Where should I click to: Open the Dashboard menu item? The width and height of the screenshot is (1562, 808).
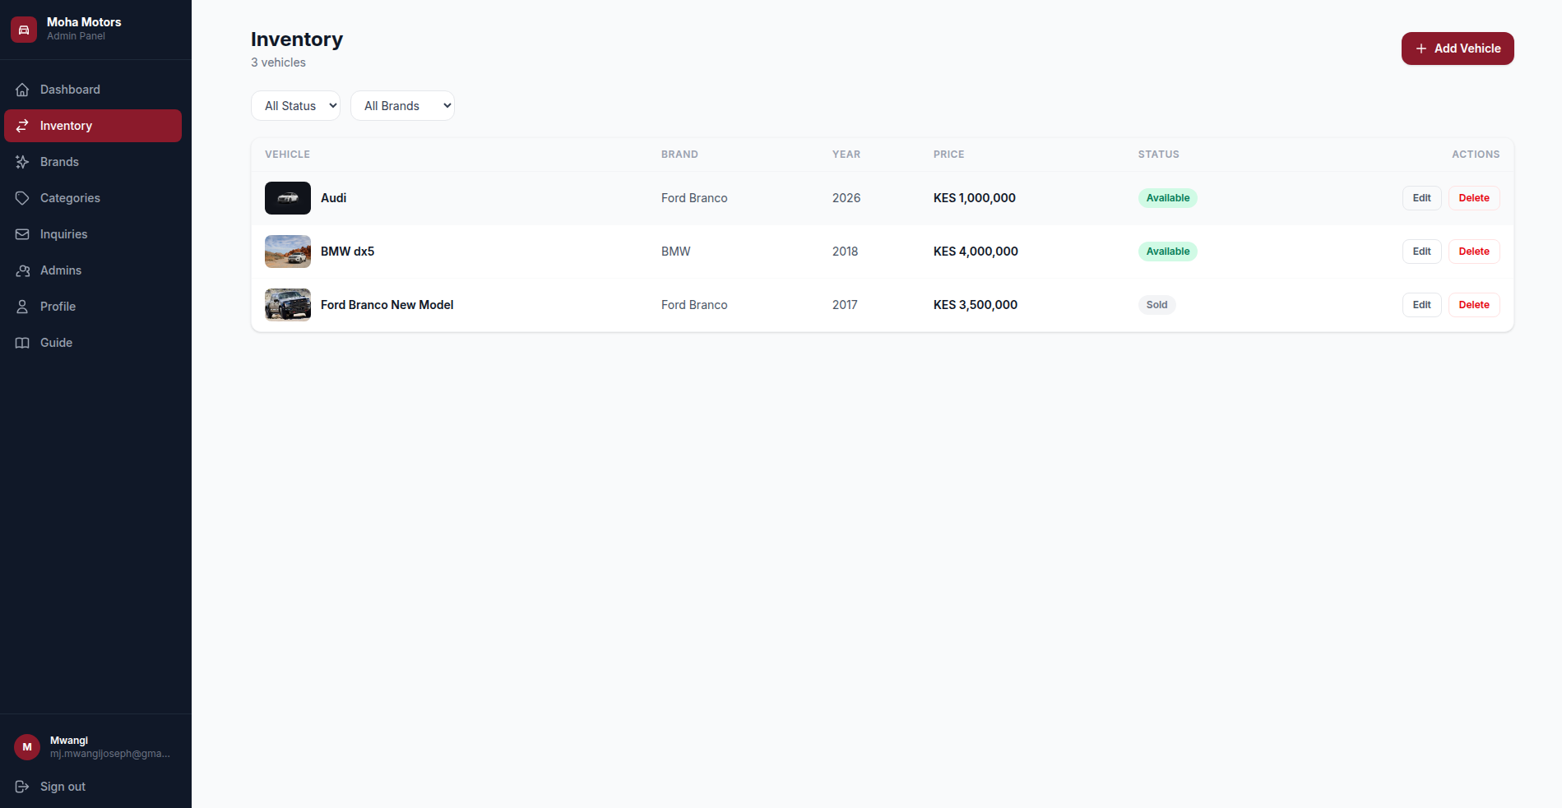(93, 90)
